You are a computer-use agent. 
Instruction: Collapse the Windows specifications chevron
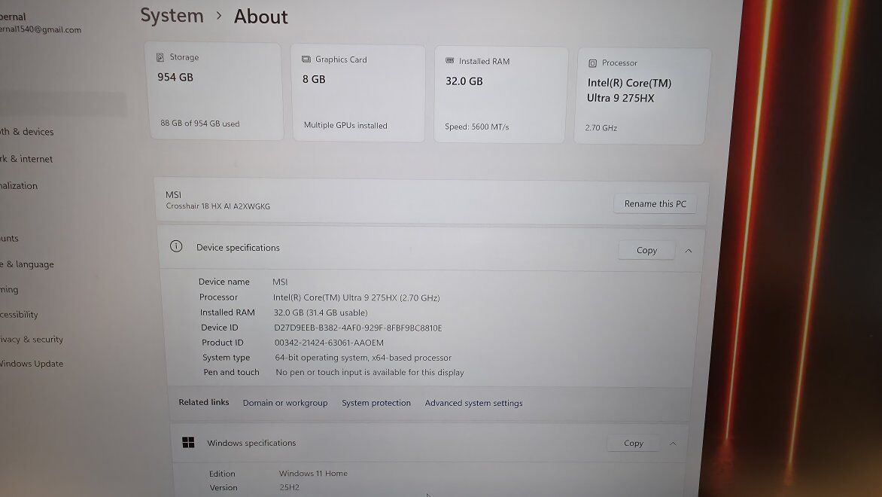pyautogui.click(x=673, y=444)
